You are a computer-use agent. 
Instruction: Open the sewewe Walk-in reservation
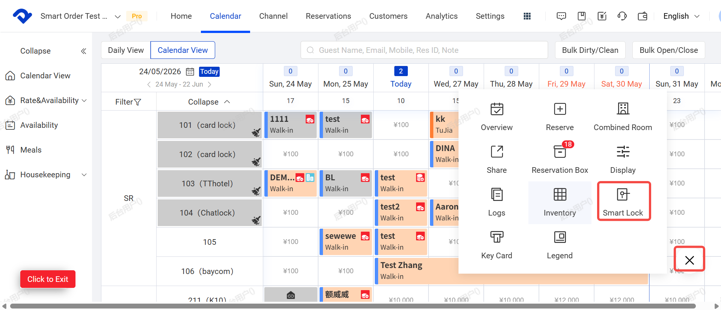(x=346, y=242)
